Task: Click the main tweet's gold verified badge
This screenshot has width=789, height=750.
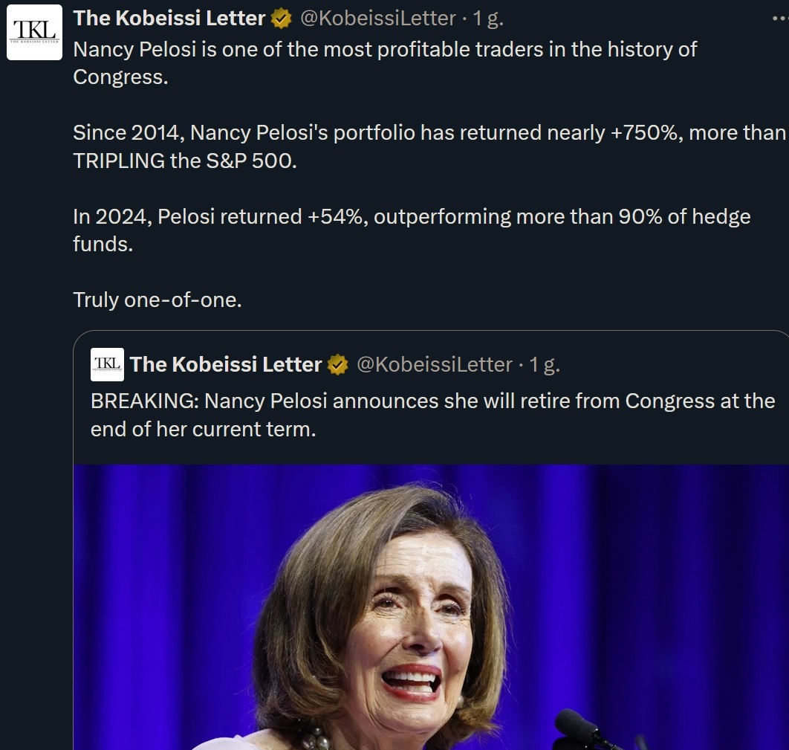Action: [282, 19]
